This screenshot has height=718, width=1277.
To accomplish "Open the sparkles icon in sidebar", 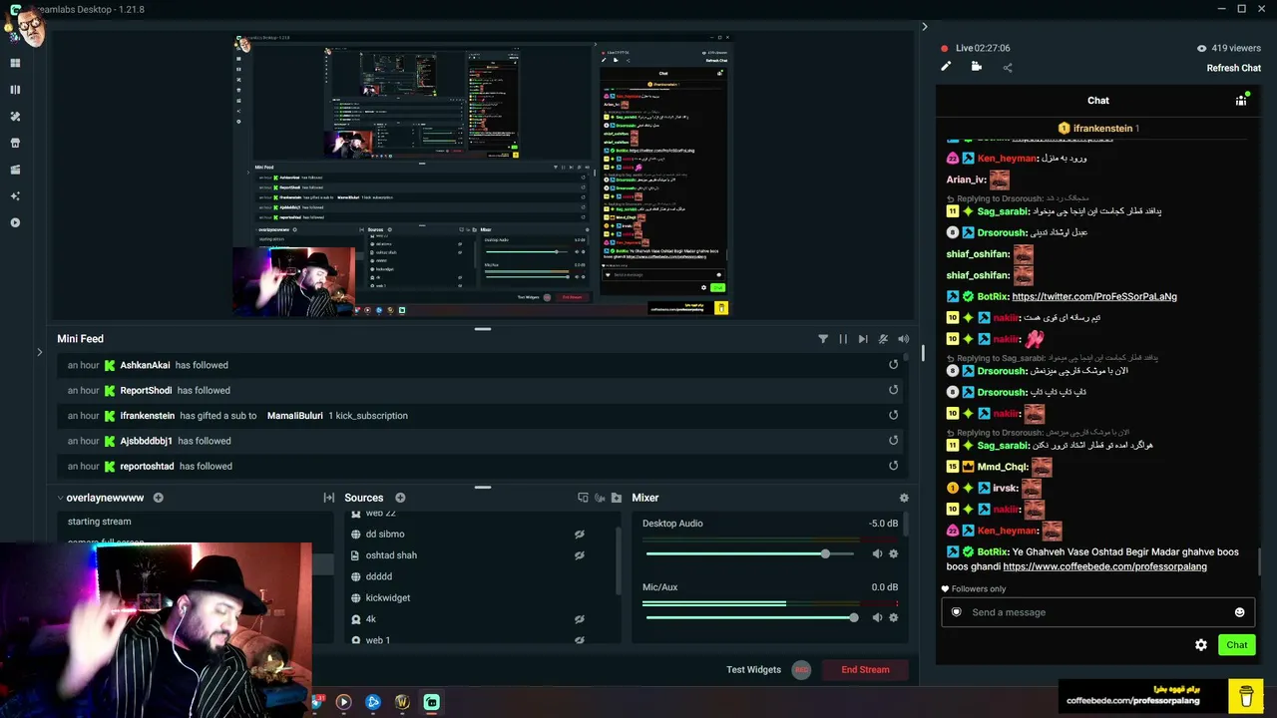I will (x=15, y=196).
